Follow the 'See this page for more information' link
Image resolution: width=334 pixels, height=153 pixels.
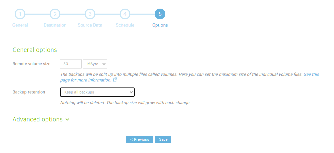pos(311,75)
